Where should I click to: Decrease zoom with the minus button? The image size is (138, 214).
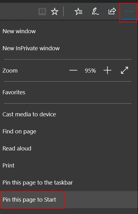73,70
